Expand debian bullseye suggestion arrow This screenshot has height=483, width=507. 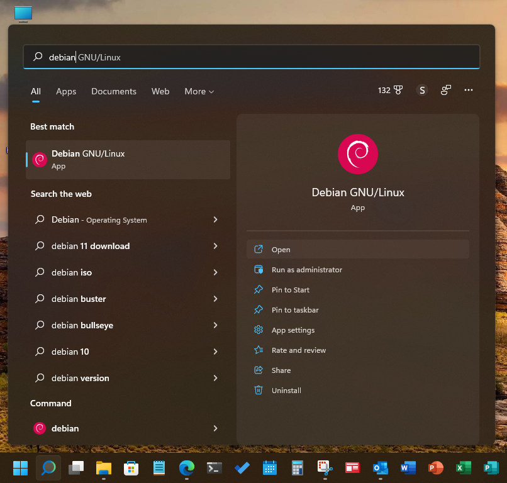pos(215,325)
